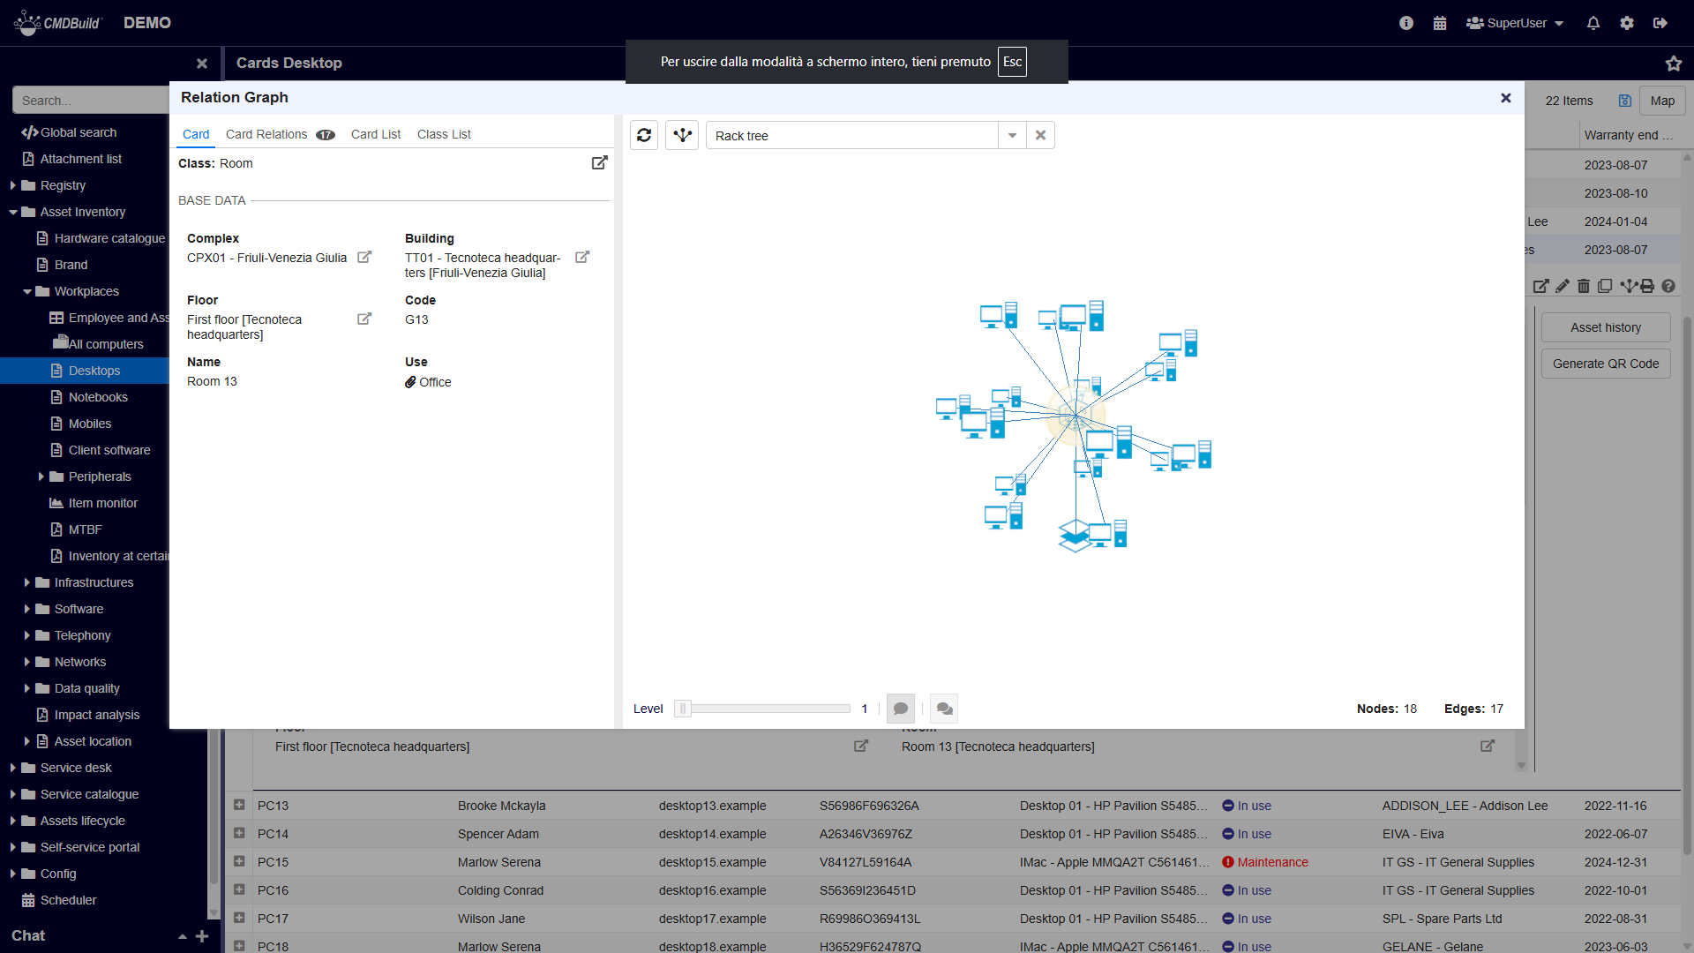Expand the PC13 row

pyautogui.click(x=239, y=805)
